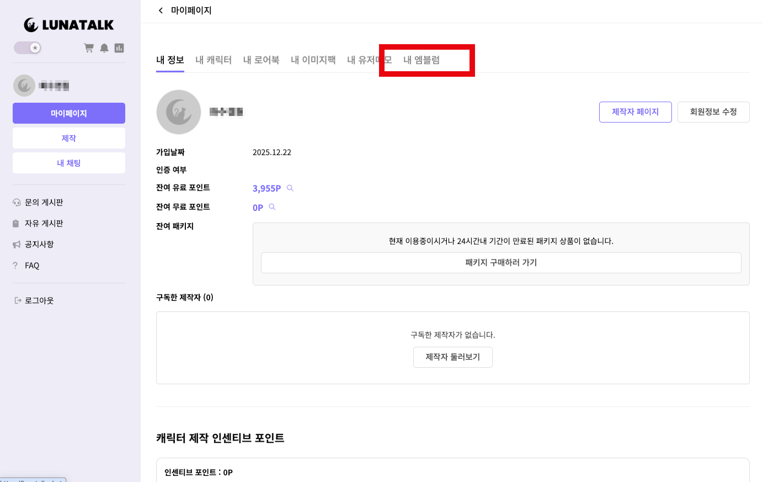Viewport: 763px width, 482px height.
Task: Switch to the 내 로어북 tab
Action: click(x=261, y=60)
